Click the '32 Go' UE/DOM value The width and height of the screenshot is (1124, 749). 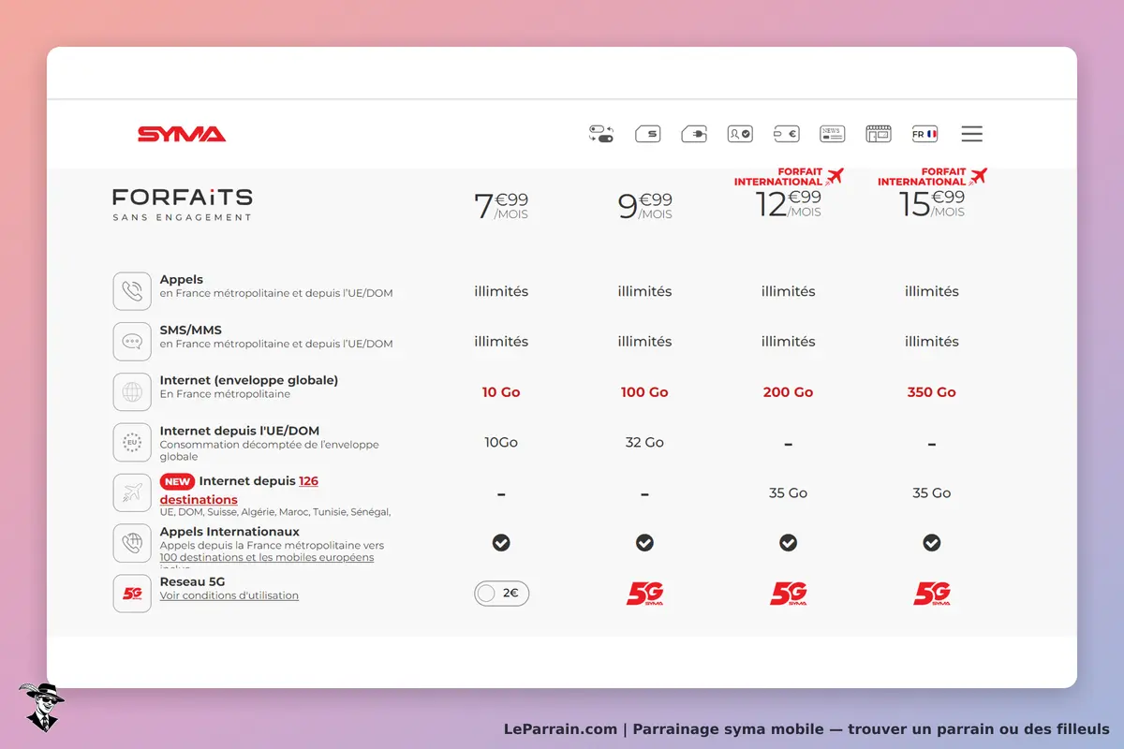[644, 443]
